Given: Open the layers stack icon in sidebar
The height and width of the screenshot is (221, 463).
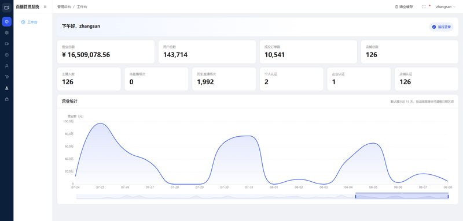Looking at the screenshot, I should 6,33.
